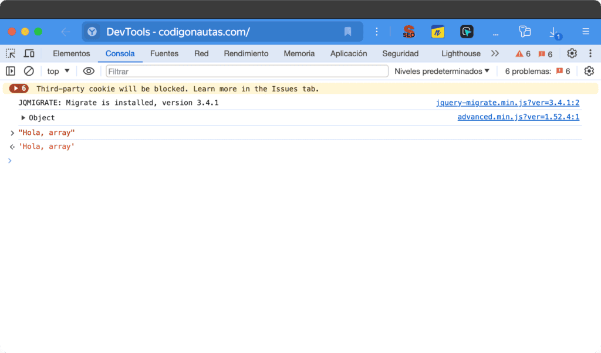This screenshot has width=601, height=353.
Task: Open the Red panel tab
Action: pos(201,53)
